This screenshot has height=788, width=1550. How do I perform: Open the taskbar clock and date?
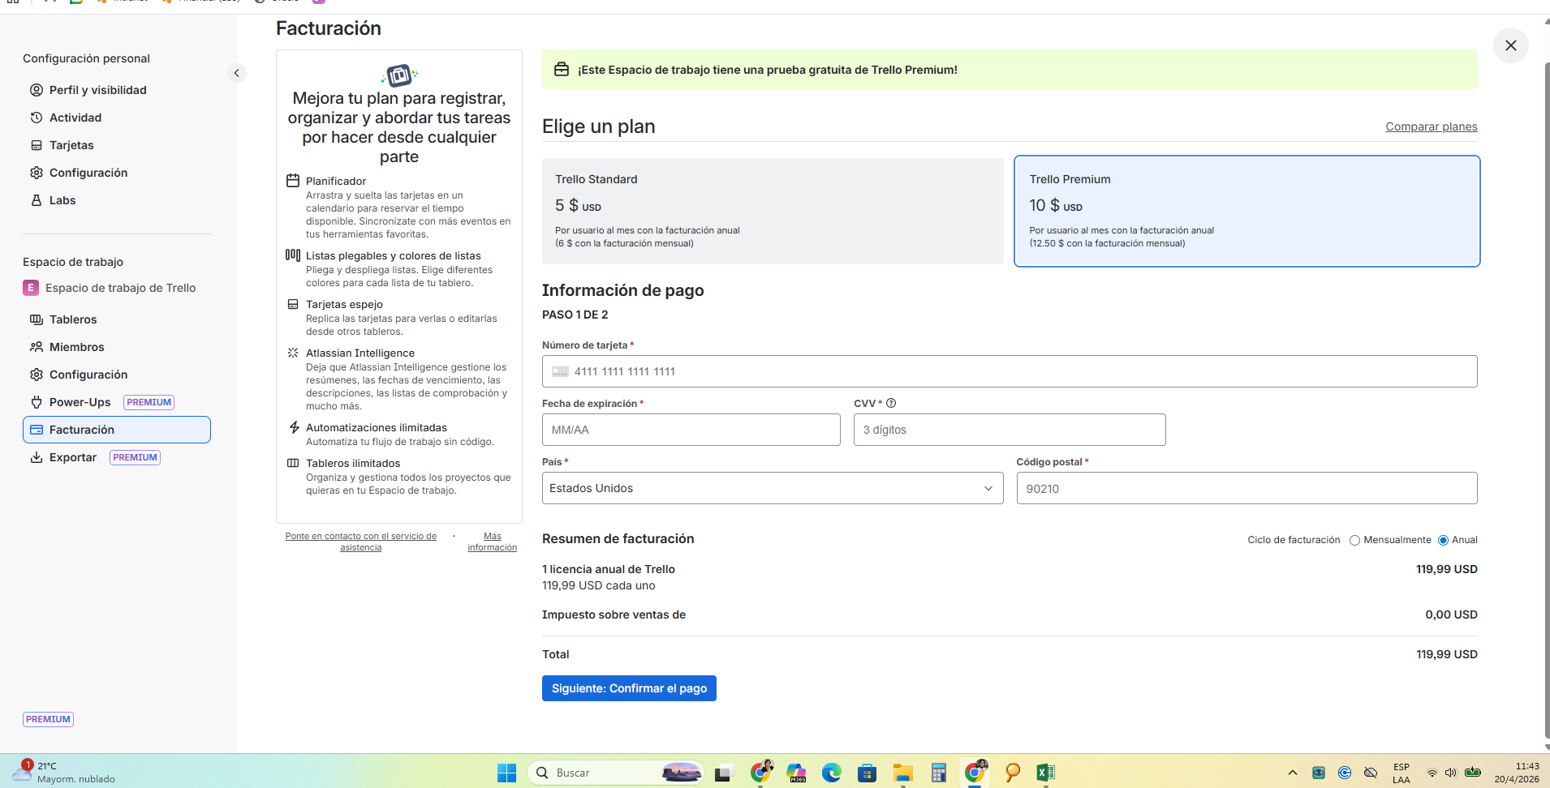coord(1517,773)
